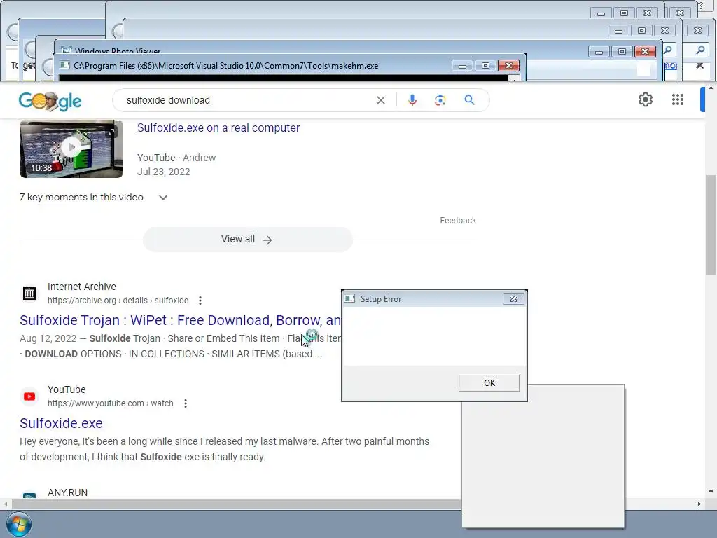Click the Feedback link
The width and height of the screenshot is (717, 538).
coord(458,221)
